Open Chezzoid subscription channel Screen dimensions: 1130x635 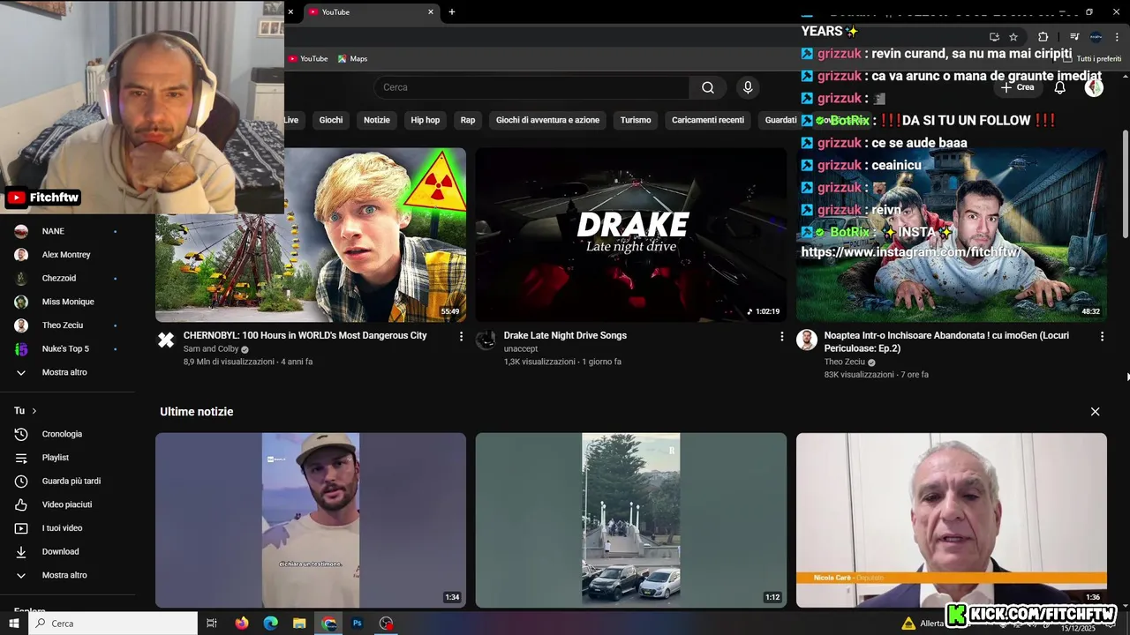point(58,278)
